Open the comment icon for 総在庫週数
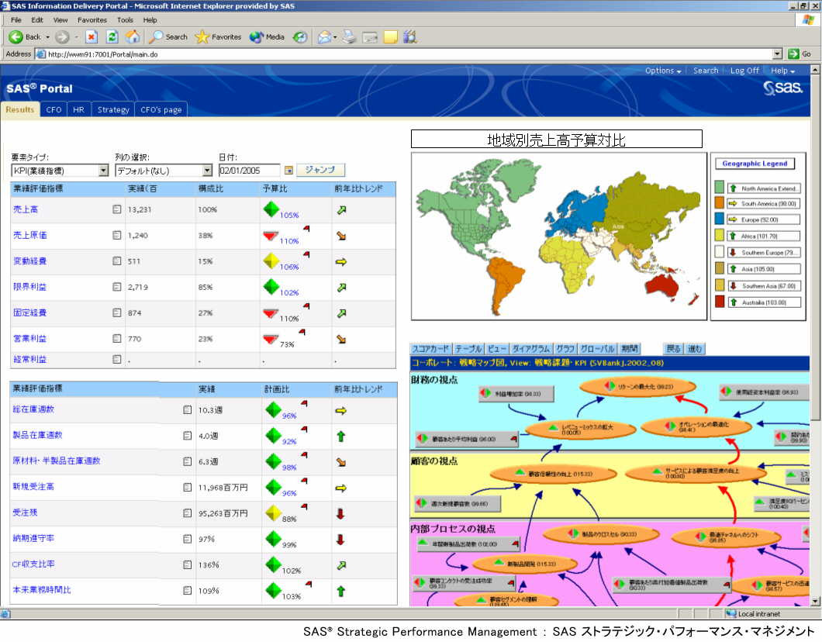Screen dimensions: 822x642 point(187,410)
